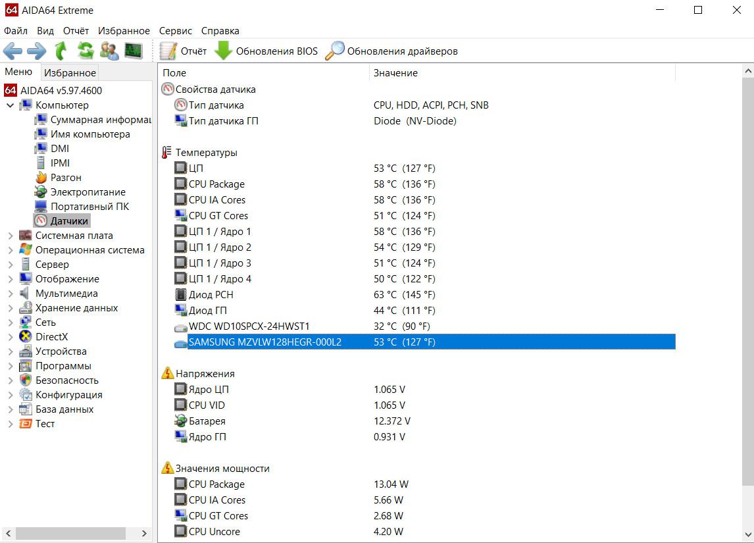This screenshot has width=754, height=543.
Task: Click the Диод PCH chip icon
Action: click(x=180, y=294)
